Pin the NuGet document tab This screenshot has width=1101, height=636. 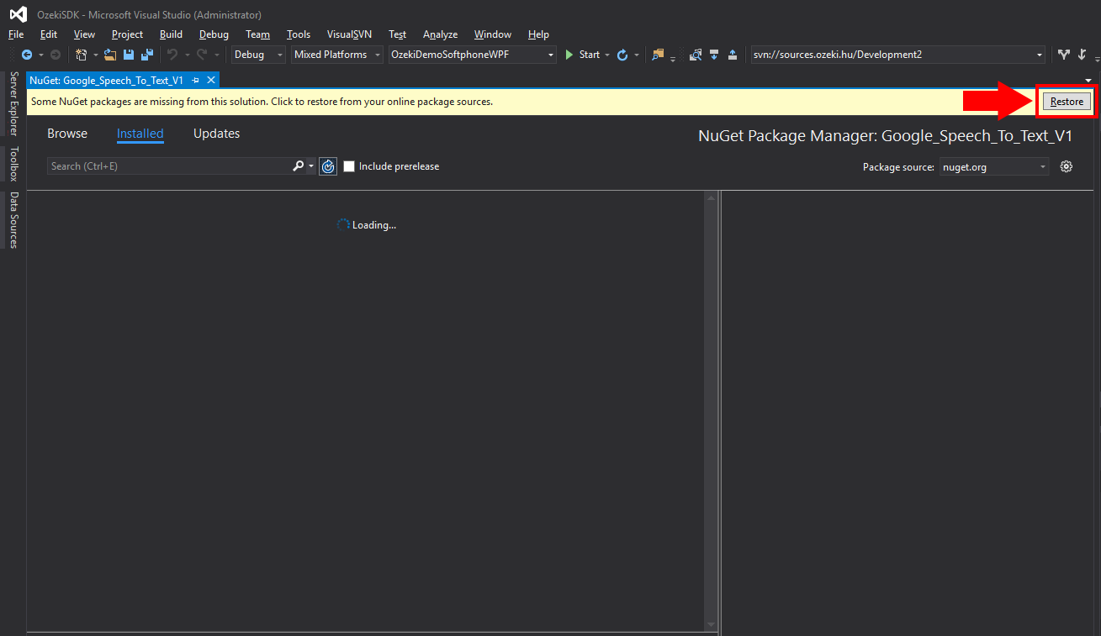coord(195,80)
